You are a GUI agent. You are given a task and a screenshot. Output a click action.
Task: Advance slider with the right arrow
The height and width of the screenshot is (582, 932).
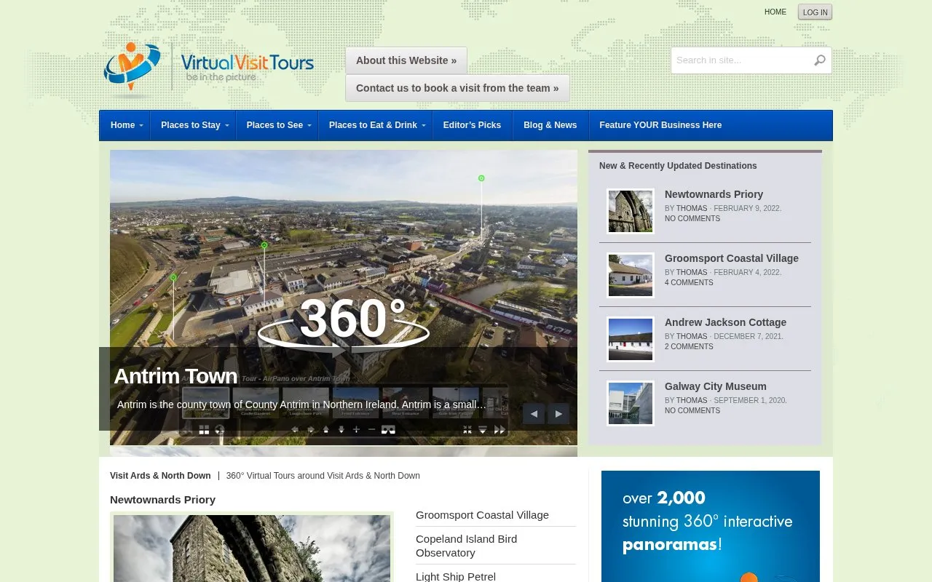(x=558, y=414)
